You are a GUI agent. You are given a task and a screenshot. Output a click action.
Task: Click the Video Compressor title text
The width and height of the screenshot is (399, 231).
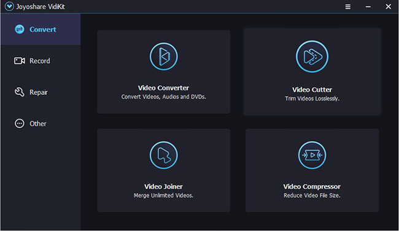[x=312, y=186]
